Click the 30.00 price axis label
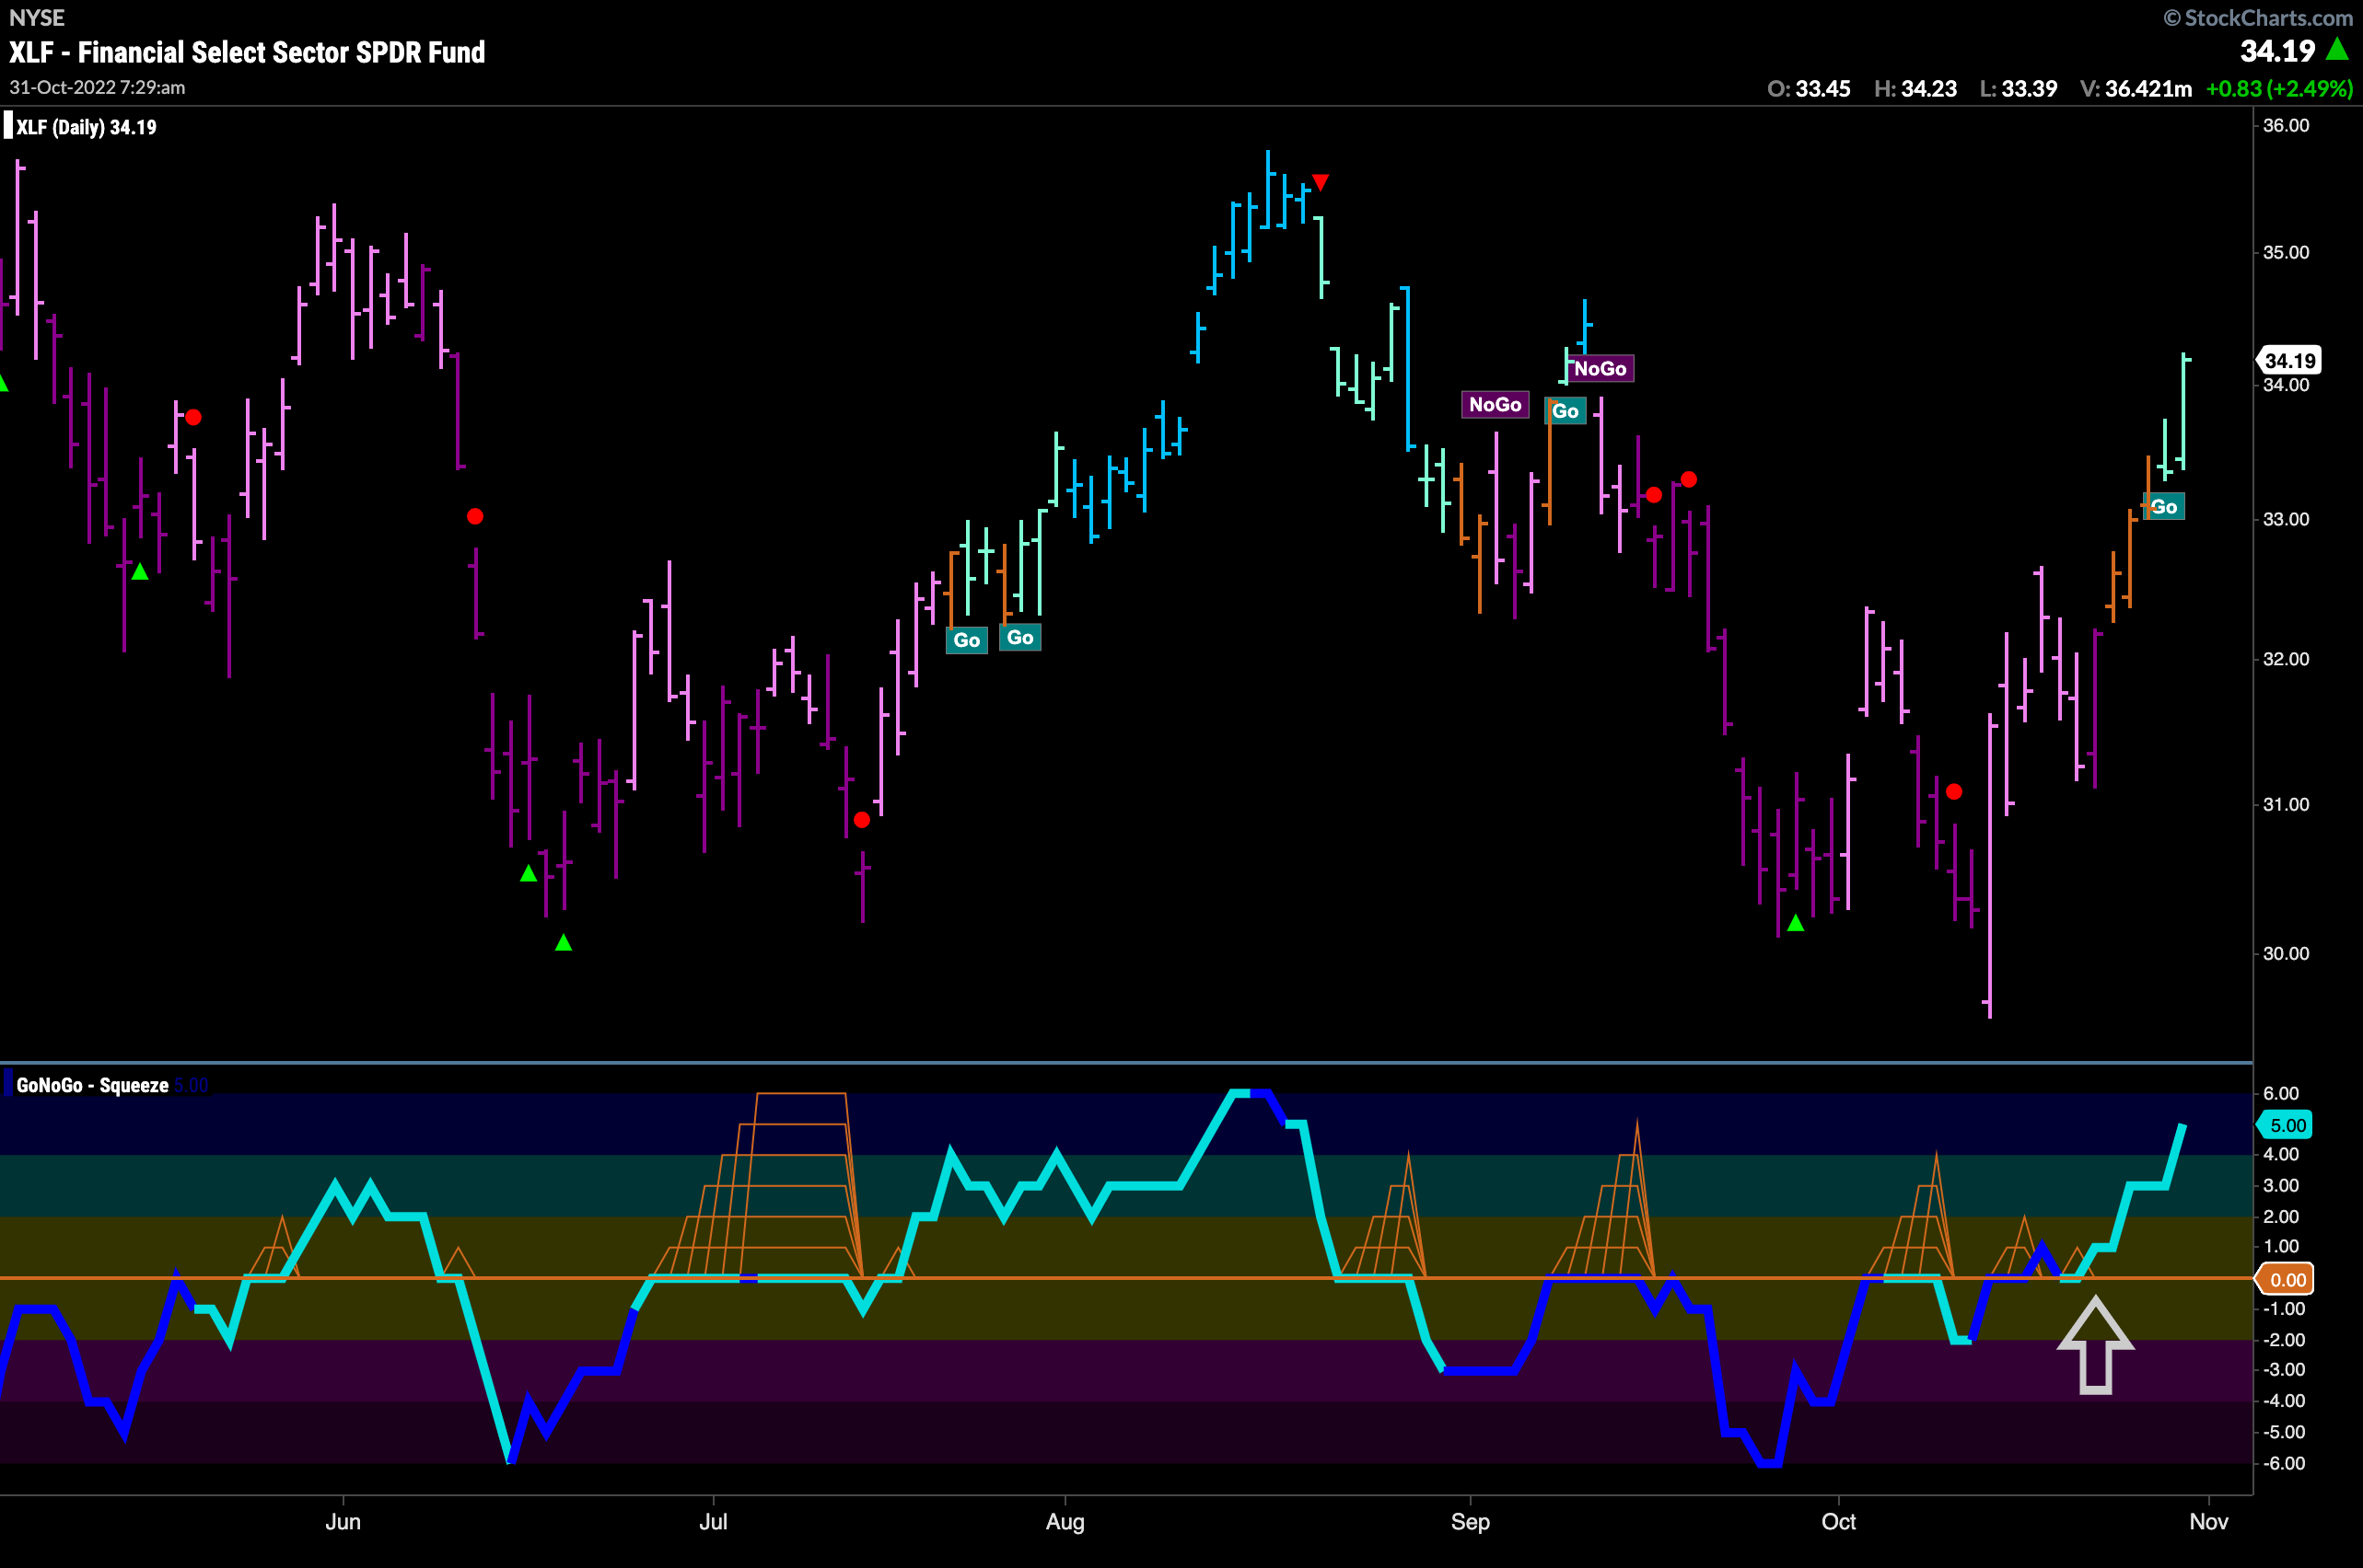Screen dimensions: 2363x1568 click(x=2286, y=953)
